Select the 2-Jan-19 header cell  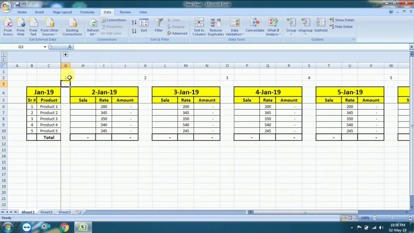click(x=104, y=92)
